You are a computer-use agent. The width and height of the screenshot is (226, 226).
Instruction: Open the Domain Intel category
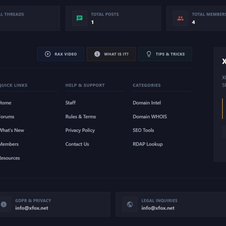pyautogui.click(x=147, y=103)
